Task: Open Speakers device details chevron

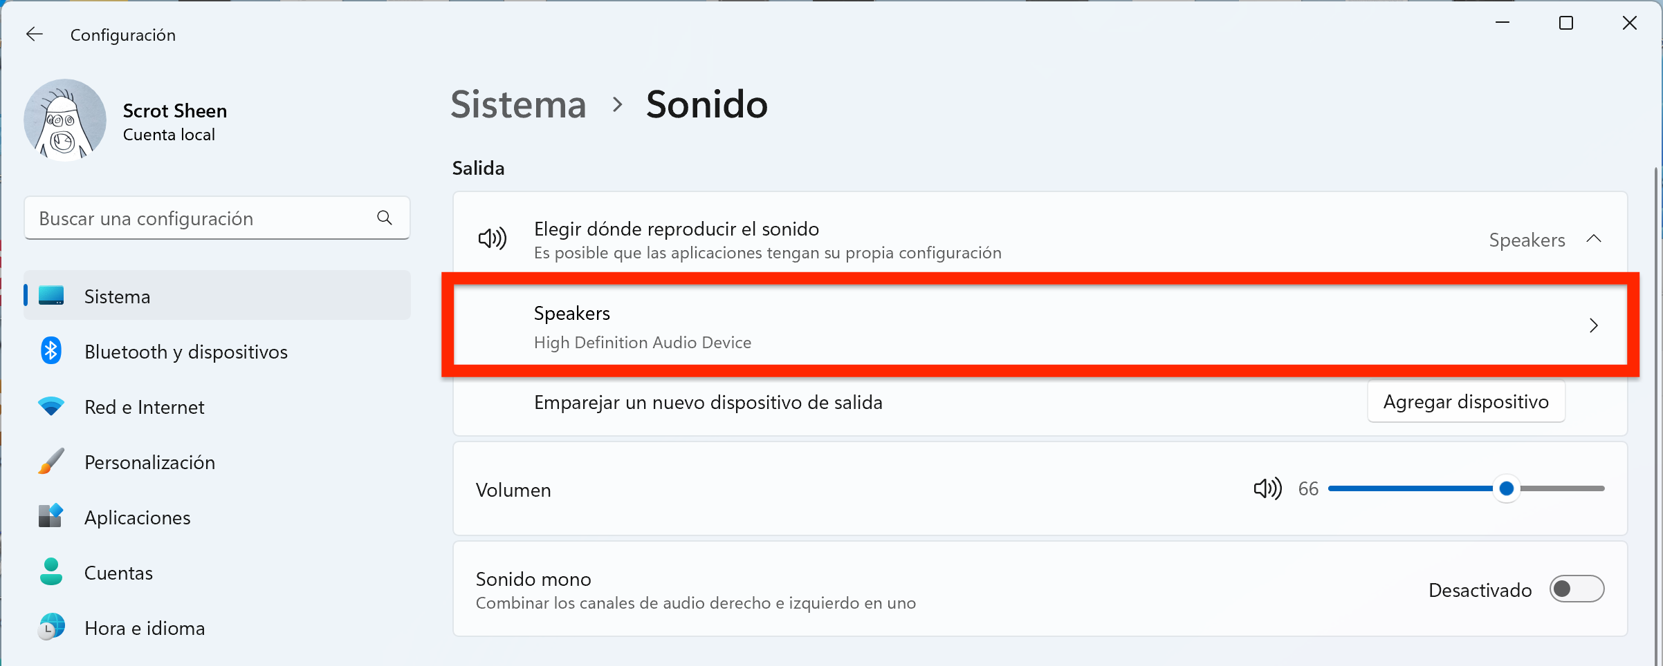Action: coord(1594,325)
